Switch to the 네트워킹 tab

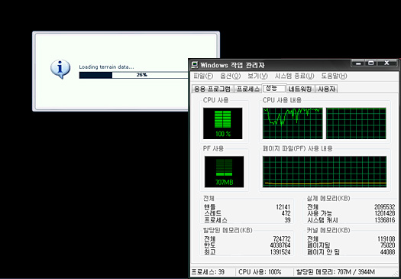coord(300,89)
